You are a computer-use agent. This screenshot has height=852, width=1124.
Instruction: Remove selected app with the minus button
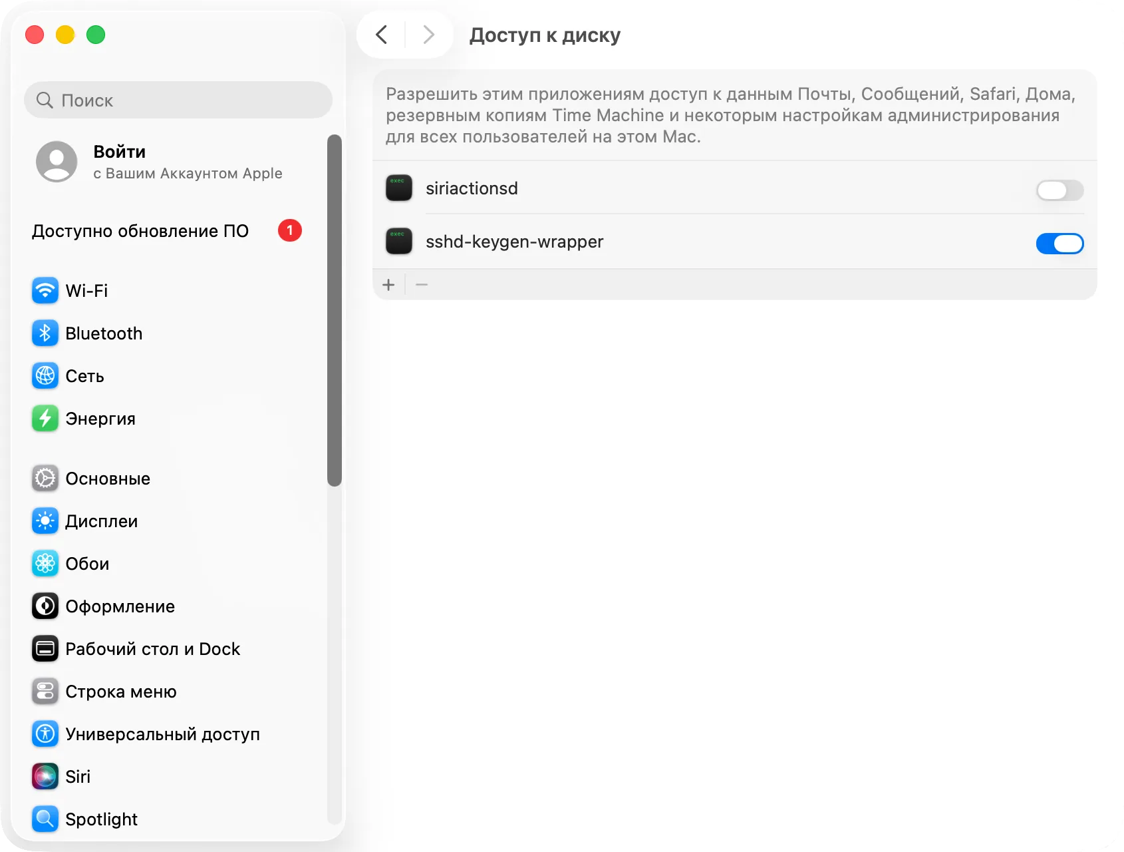pyautogui.click(x=422, y=285)
